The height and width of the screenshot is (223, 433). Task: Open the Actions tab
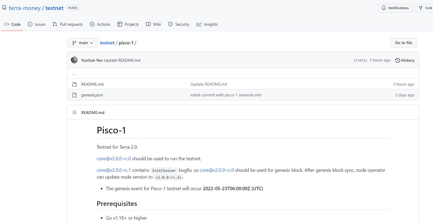click(100, 24)
